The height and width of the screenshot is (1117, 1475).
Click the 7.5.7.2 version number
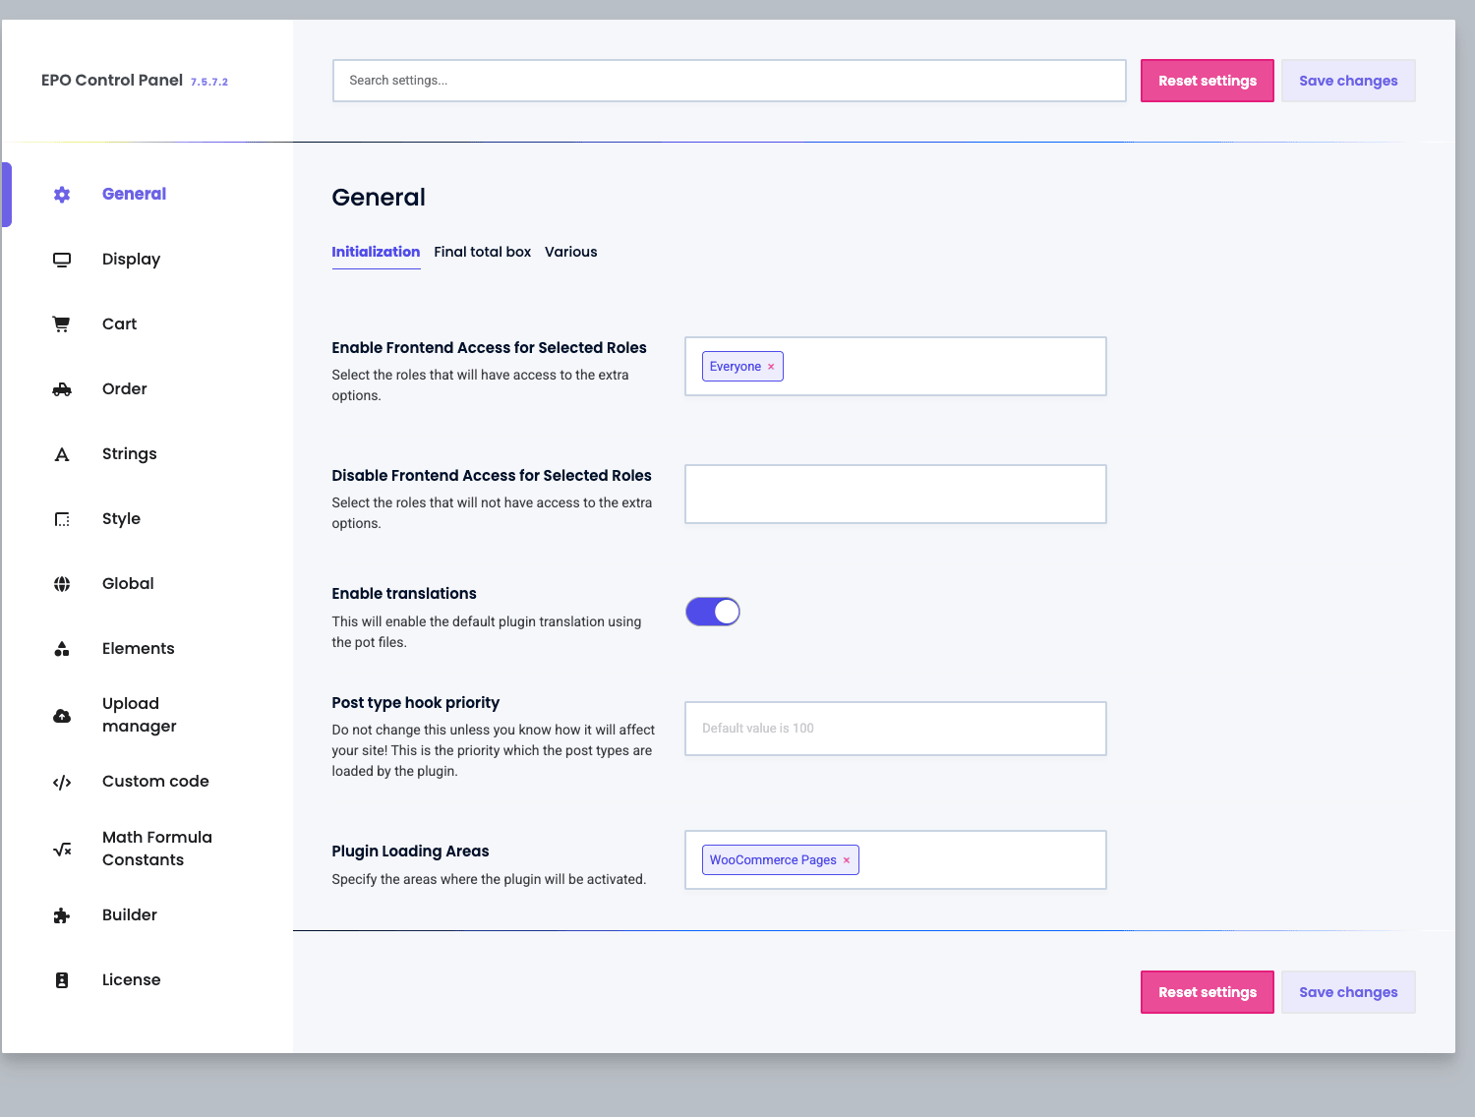(209, 83)
